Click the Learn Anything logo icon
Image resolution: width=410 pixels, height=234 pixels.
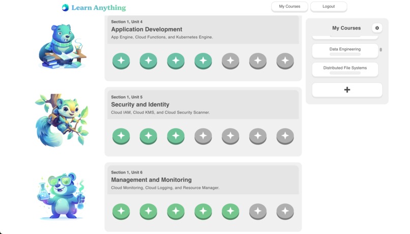(x=66, y=8)
